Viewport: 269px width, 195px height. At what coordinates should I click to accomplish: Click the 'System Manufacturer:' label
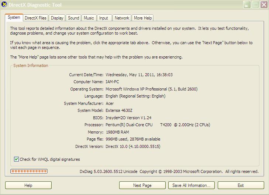83,103
